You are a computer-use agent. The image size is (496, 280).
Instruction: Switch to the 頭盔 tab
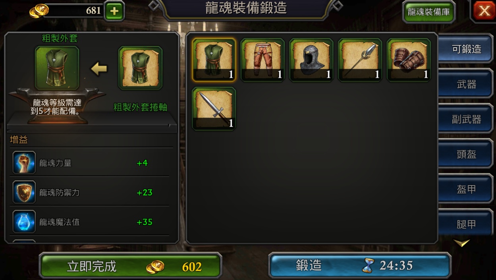(x=466, y=154)
